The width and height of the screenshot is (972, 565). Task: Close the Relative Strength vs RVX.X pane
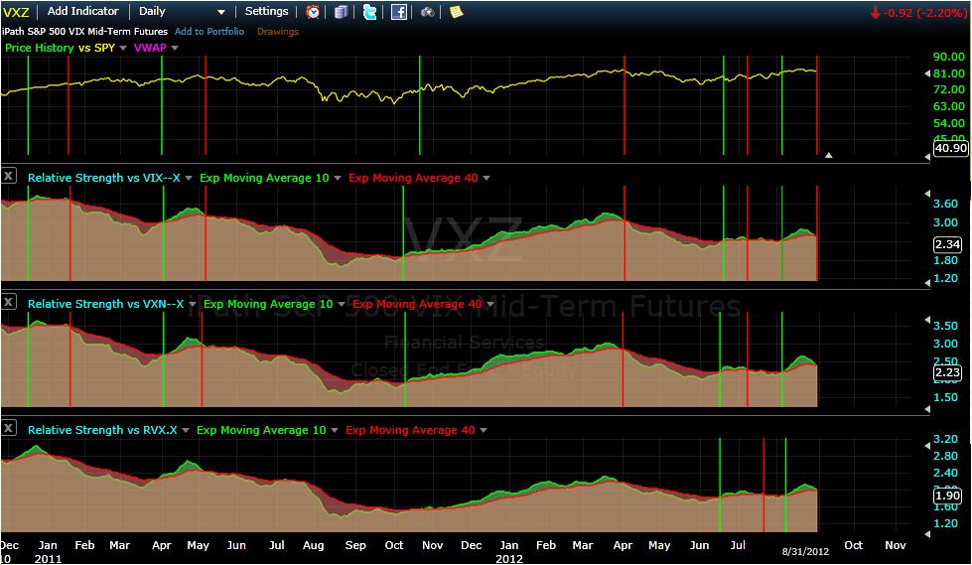[x=9, y=428]
